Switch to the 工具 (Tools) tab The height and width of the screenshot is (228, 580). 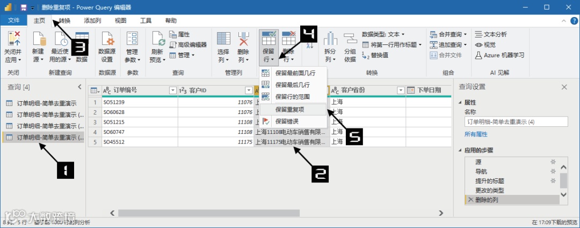146,21
